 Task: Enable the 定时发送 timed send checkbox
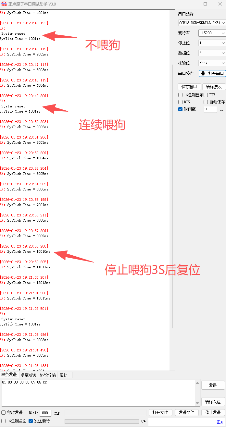click(x=4, y=413)
